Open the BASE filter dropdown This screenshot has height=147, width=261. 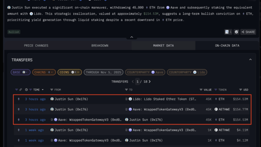21,72
